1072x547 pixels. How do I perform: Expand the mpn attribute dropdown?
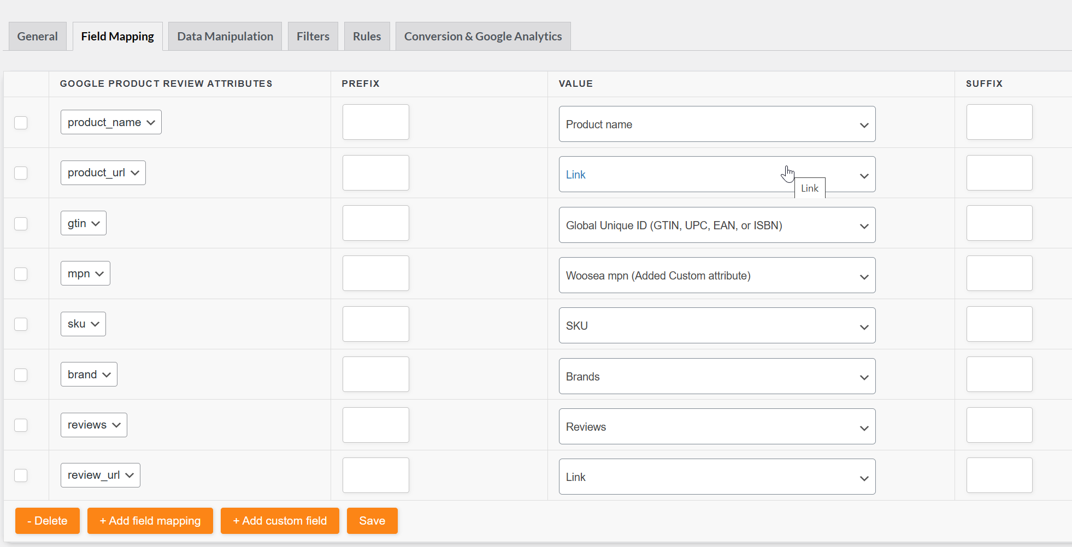click(x=85, y=273)
